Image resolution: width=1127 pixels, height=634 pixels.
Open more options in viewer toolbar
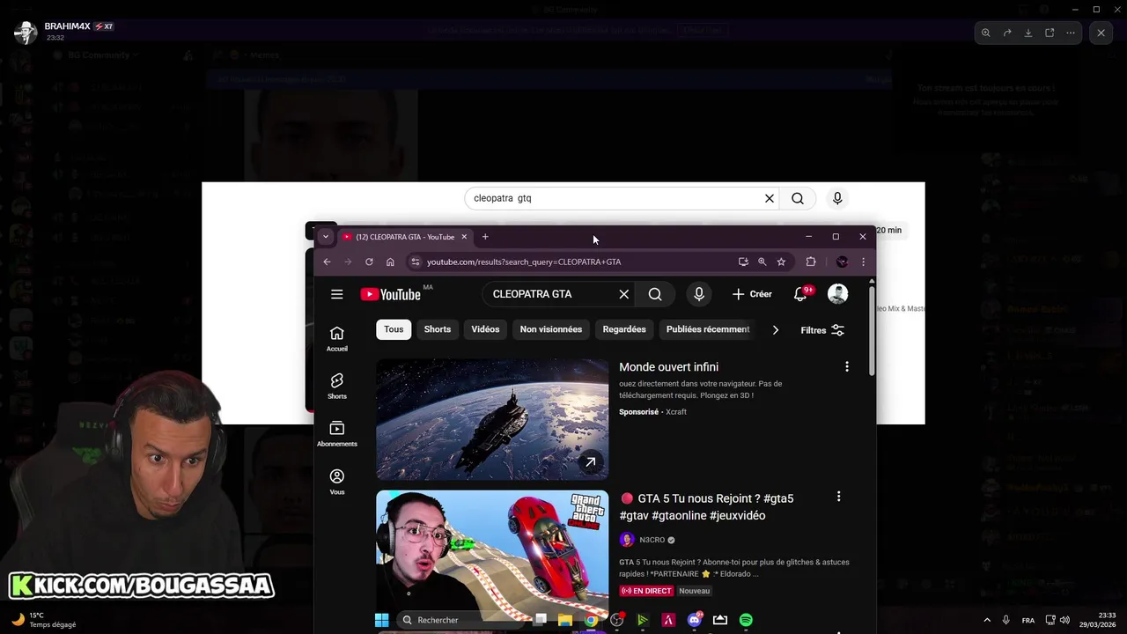[x=1071, y=33]
